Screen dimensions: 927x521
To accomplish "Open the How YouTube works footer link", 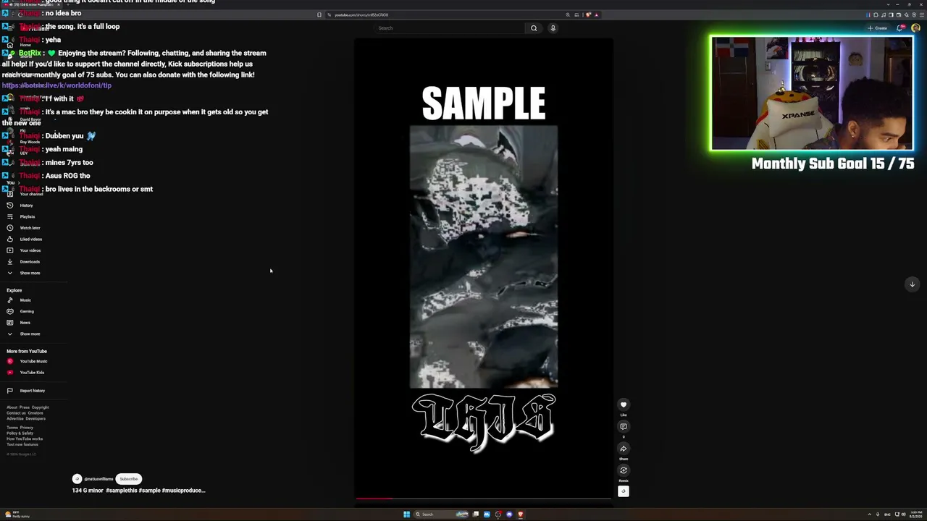I will [25, 439].
